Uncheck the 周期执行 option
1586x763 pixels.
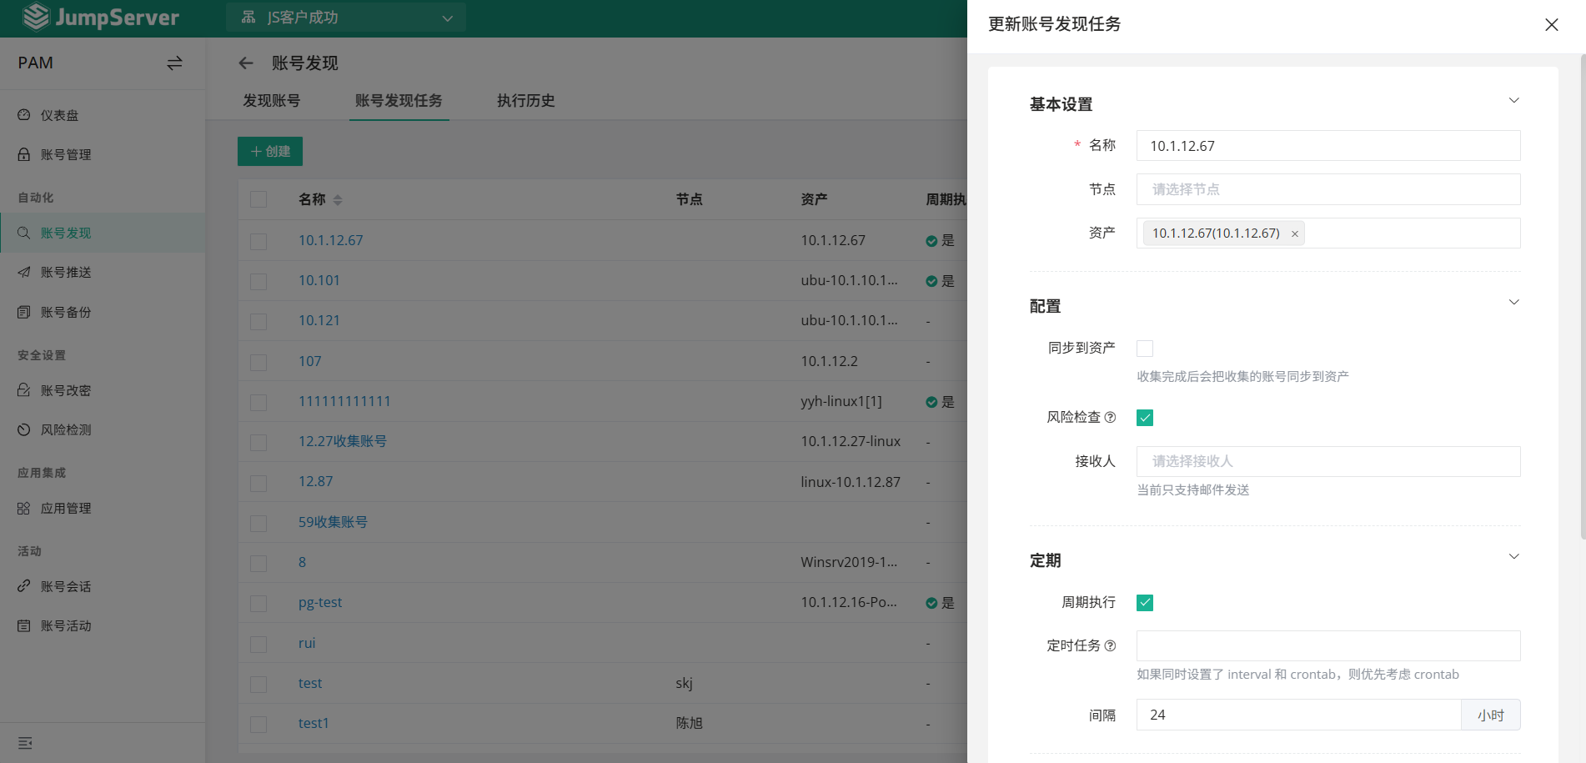[1144, 602]
